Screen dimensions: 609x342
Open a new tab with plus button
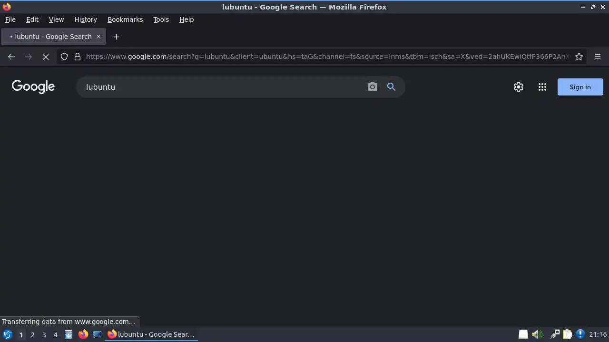click(116, 37)
